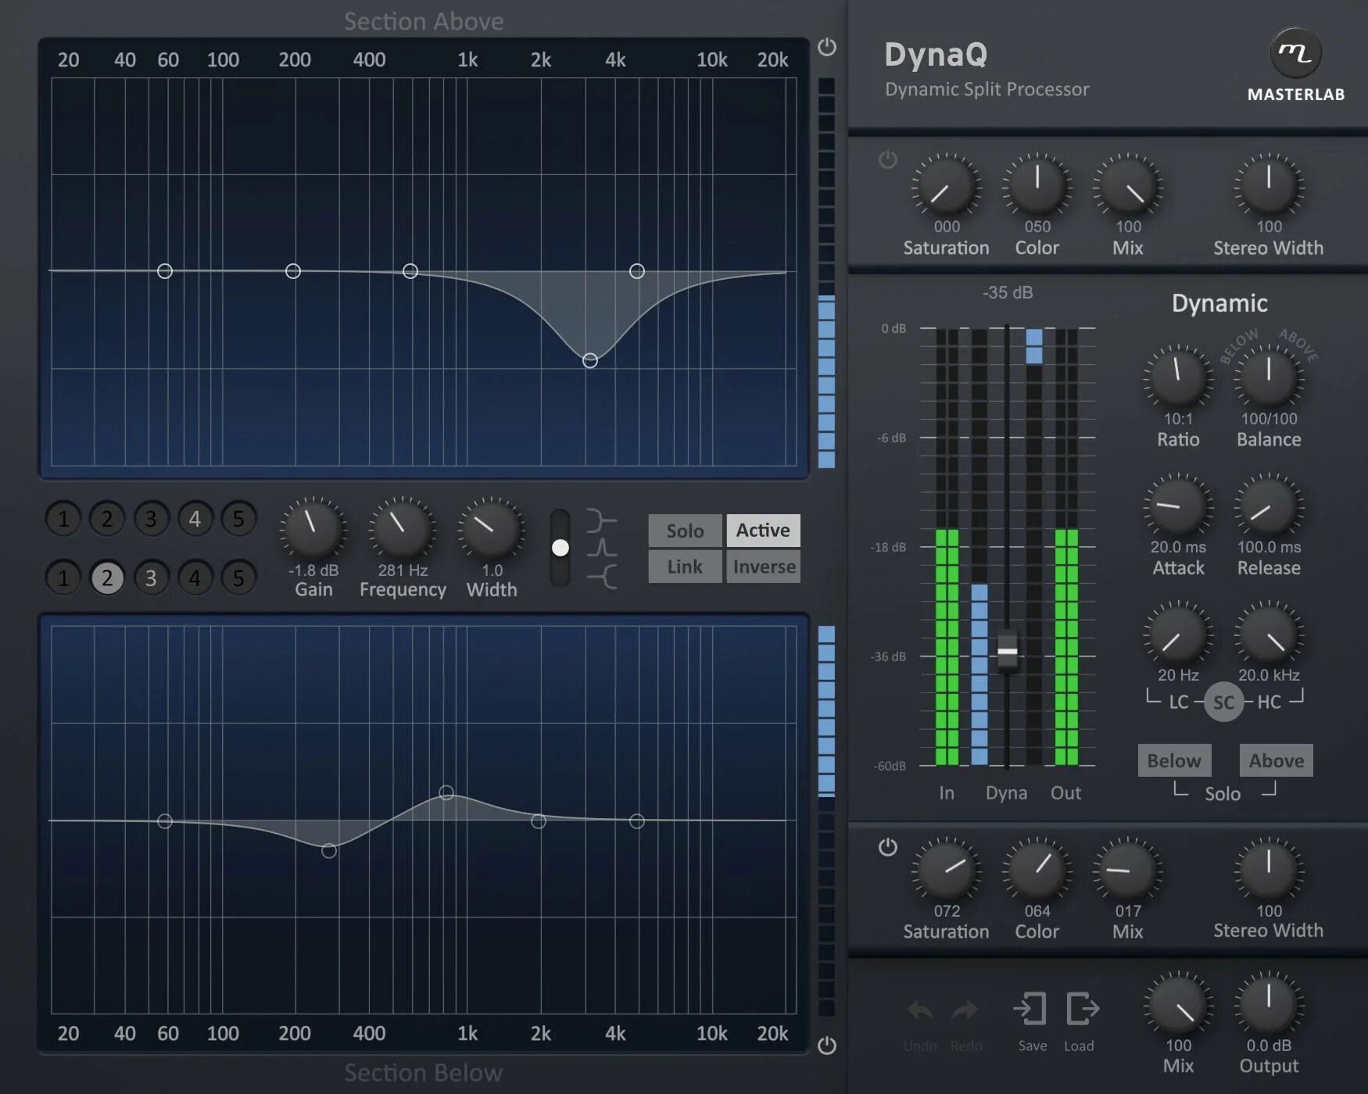Image resolution: width=1368 pixels, height=1094 pixels.
Task: Toggle the Solo band button
Action: [x=685, y=531]
